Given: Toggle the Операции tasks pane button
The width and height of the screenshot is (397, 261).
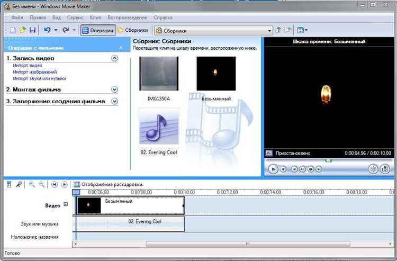Looking at the screenshot, I should pos(98,30).
